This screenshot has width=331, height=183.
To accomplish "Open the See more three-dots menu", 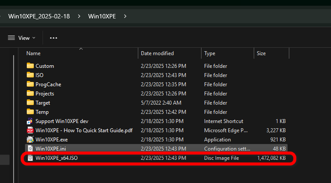I will tap(54, 38).
